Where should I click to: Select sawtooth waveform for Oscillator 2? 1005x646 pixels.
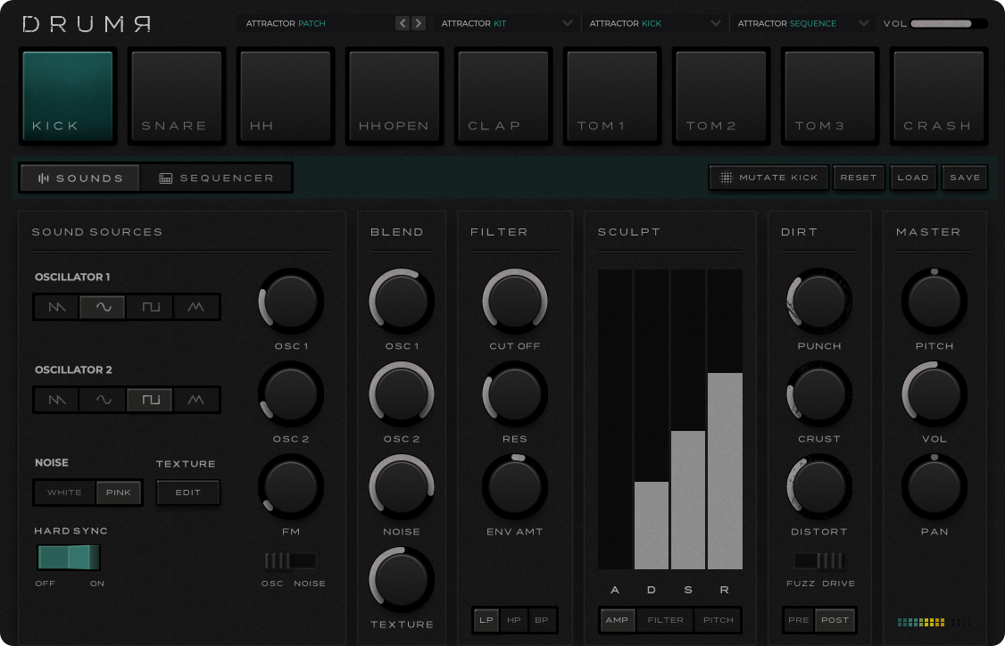pyautogui.click(x=57, y=400)
